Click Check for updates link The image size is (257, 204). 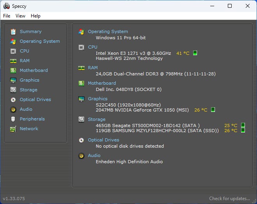coord(229,199)
